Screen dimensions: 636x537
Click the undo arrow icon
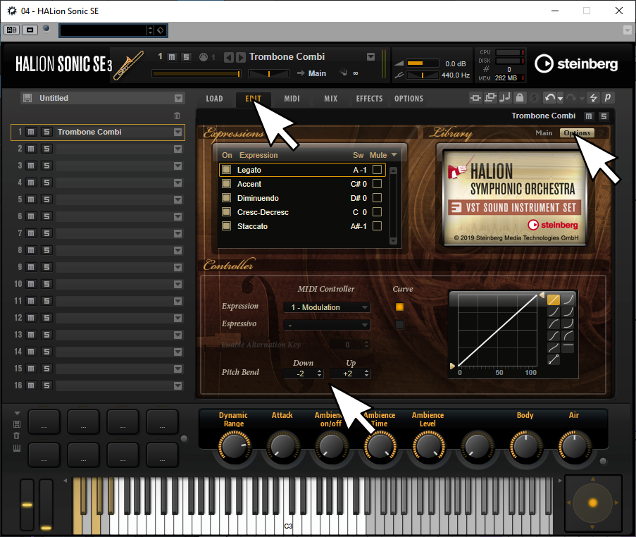pos(550,98)
